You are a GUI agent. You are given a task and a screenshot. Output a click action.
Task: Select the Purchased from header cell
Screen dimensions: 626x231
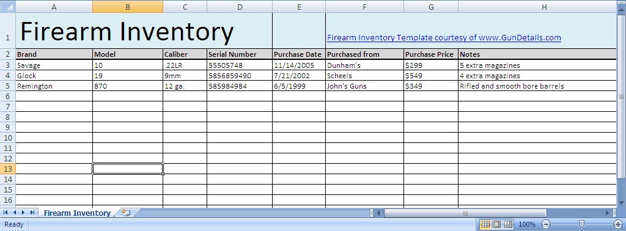pyautogui.click(x=364, y=54)
